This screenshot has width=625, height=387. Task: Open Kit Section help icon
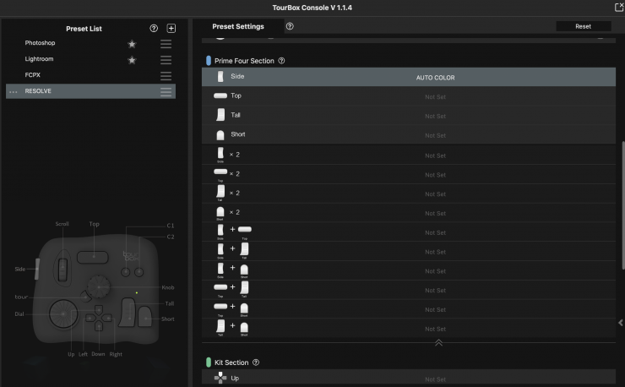point(256,362)
